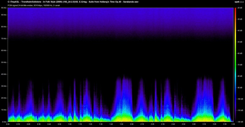Click the -110 dB scale label
The image size is (245, 127).
(x=240, y=110)
